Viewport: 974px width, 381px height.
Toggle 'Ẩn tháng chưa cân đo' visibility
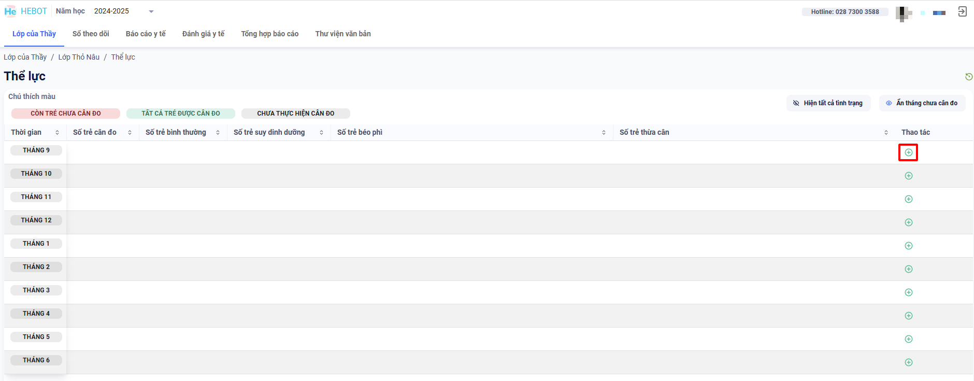(x=922, y=103)
